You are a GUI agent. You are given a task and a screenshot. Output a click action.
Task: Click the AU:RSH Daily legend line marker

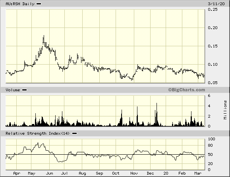[x=39, y=4]
